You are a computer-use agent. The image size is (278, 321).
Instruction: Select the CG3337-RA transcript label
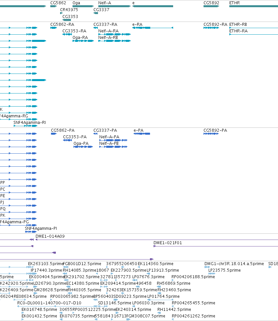[105, 25]
